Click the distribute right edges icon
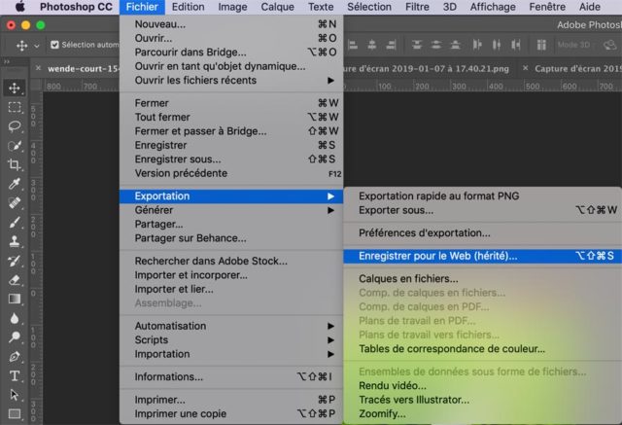 coord(516,45)
